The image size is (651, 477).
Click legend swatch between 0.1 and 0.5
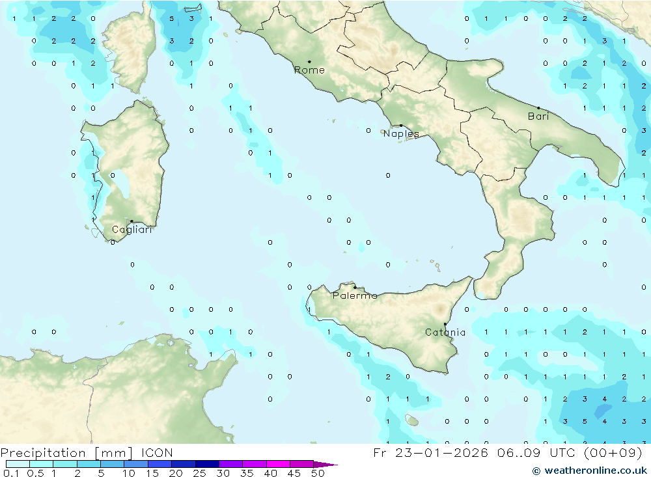[x=18, y=464]
